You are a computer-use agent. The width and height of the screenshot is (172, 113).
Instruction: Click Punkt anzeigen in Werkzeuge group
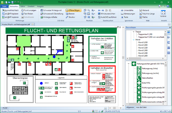(x=29, y=10)
